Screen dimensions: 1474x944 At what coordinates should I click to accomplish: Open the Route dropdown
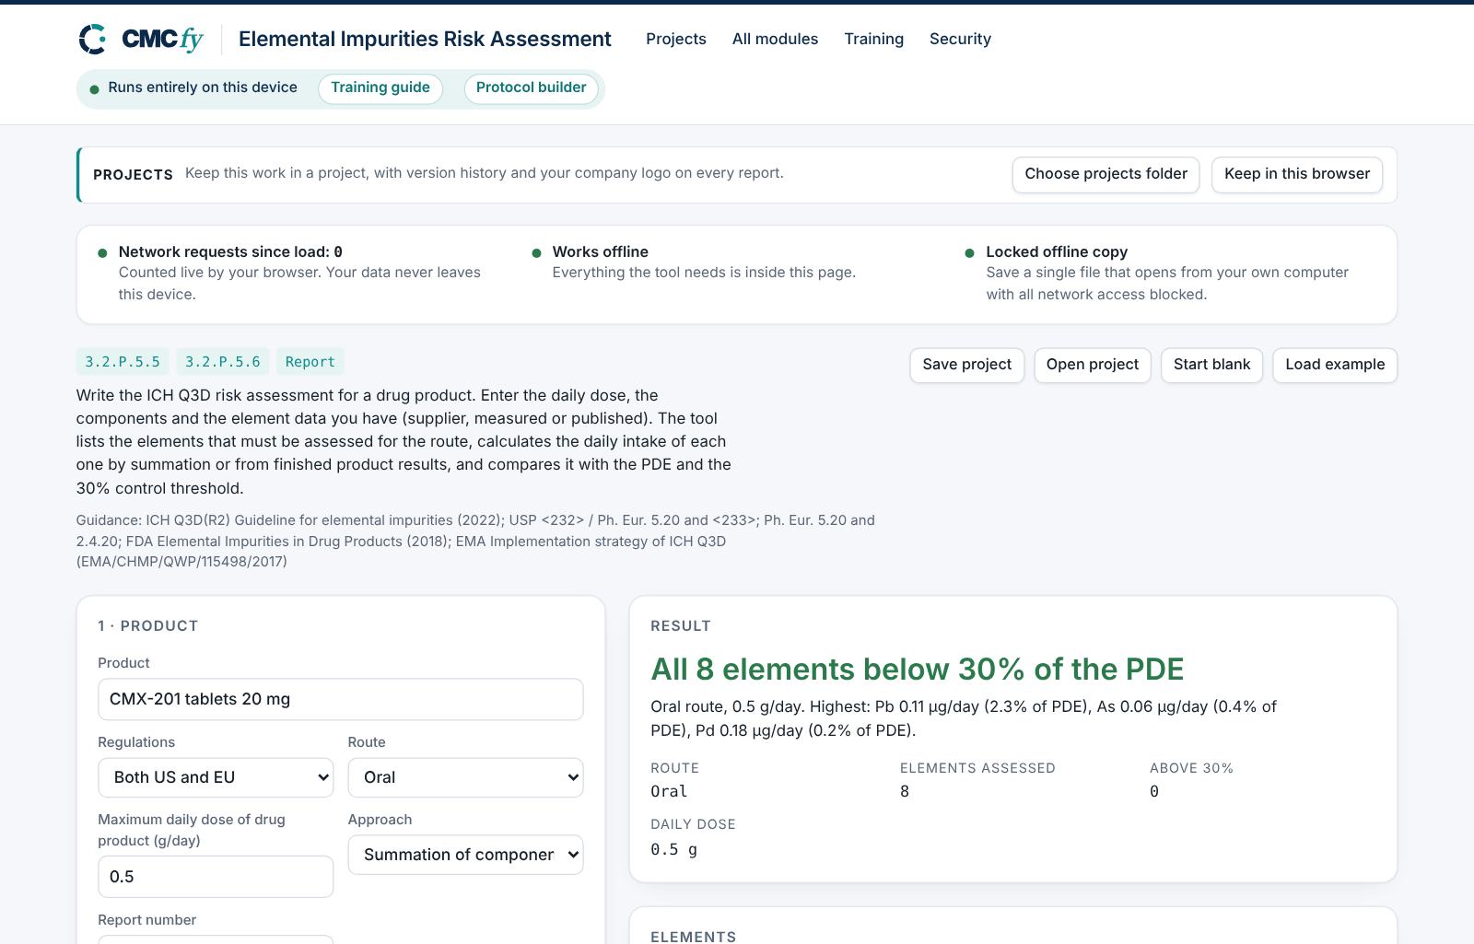point(465,777)
